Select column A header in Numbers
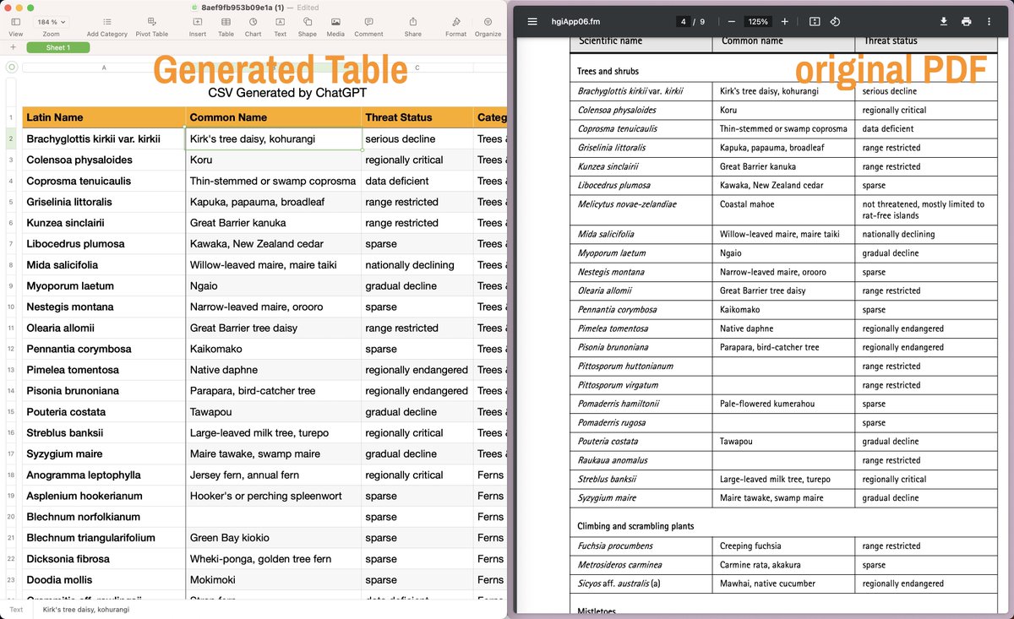Viewport: 1014px width, 619px height. [x=104, y=67]
